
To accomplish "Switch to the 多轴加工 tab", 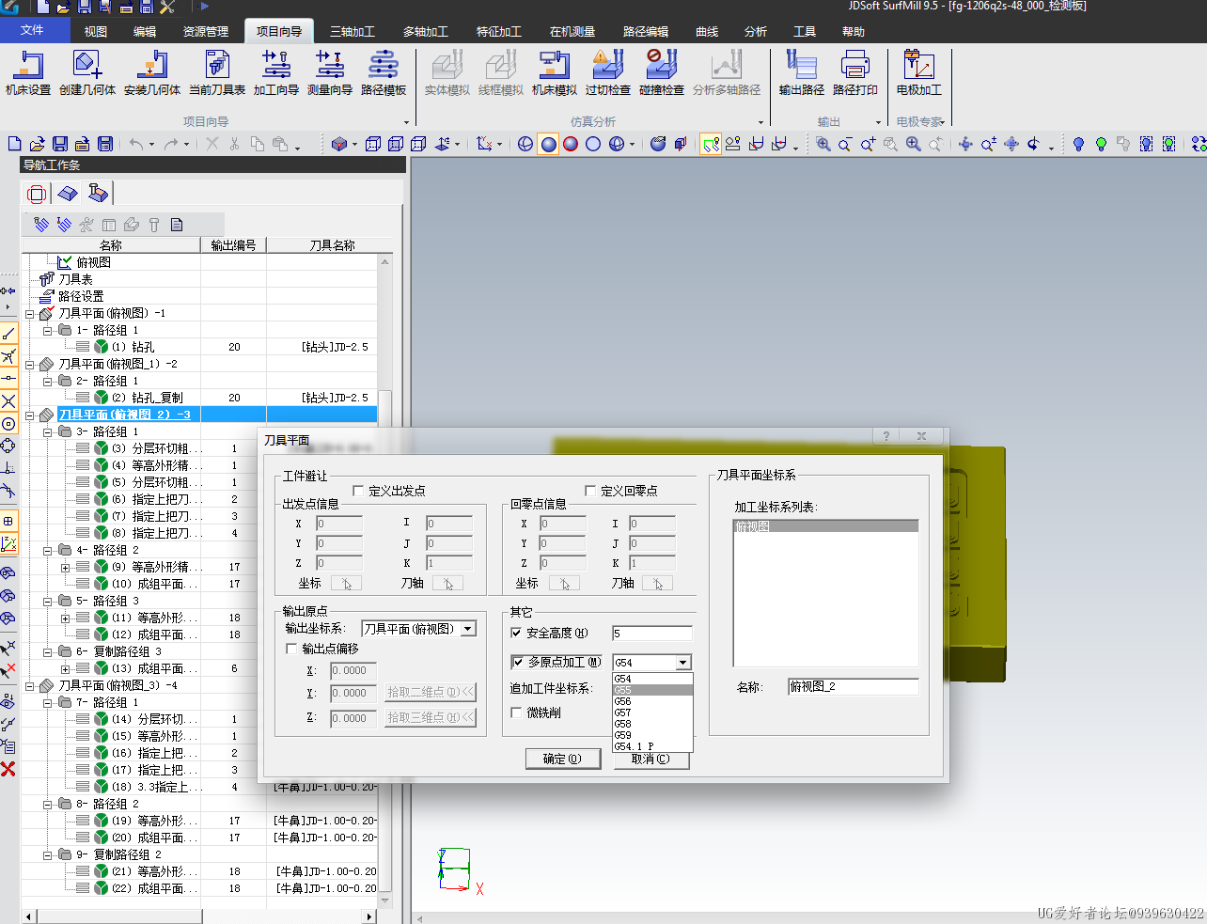I will [426, 31].
